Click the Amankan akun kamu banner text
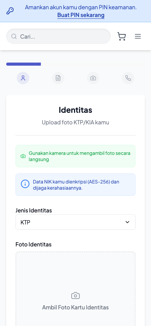This screenshot has height=326, width=151. click(x=81, y=7)
